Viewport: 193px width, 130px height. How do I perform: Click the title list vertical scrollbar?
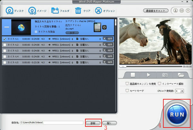click(115, 66)
